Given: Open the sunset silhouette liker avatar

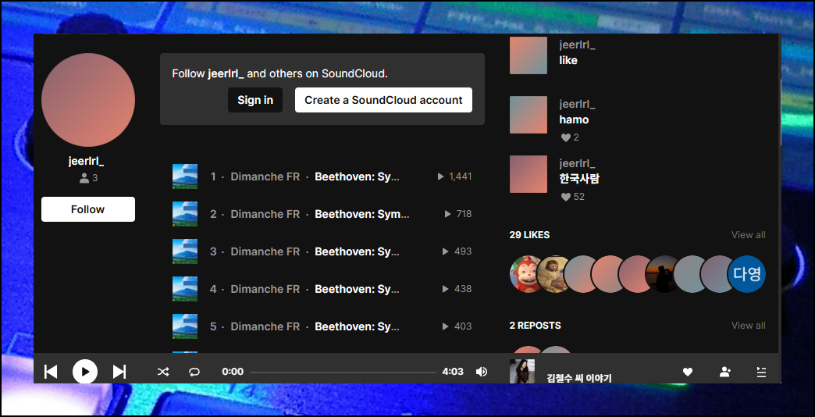Looking at the screenshot, I should (x=661, y=274).
